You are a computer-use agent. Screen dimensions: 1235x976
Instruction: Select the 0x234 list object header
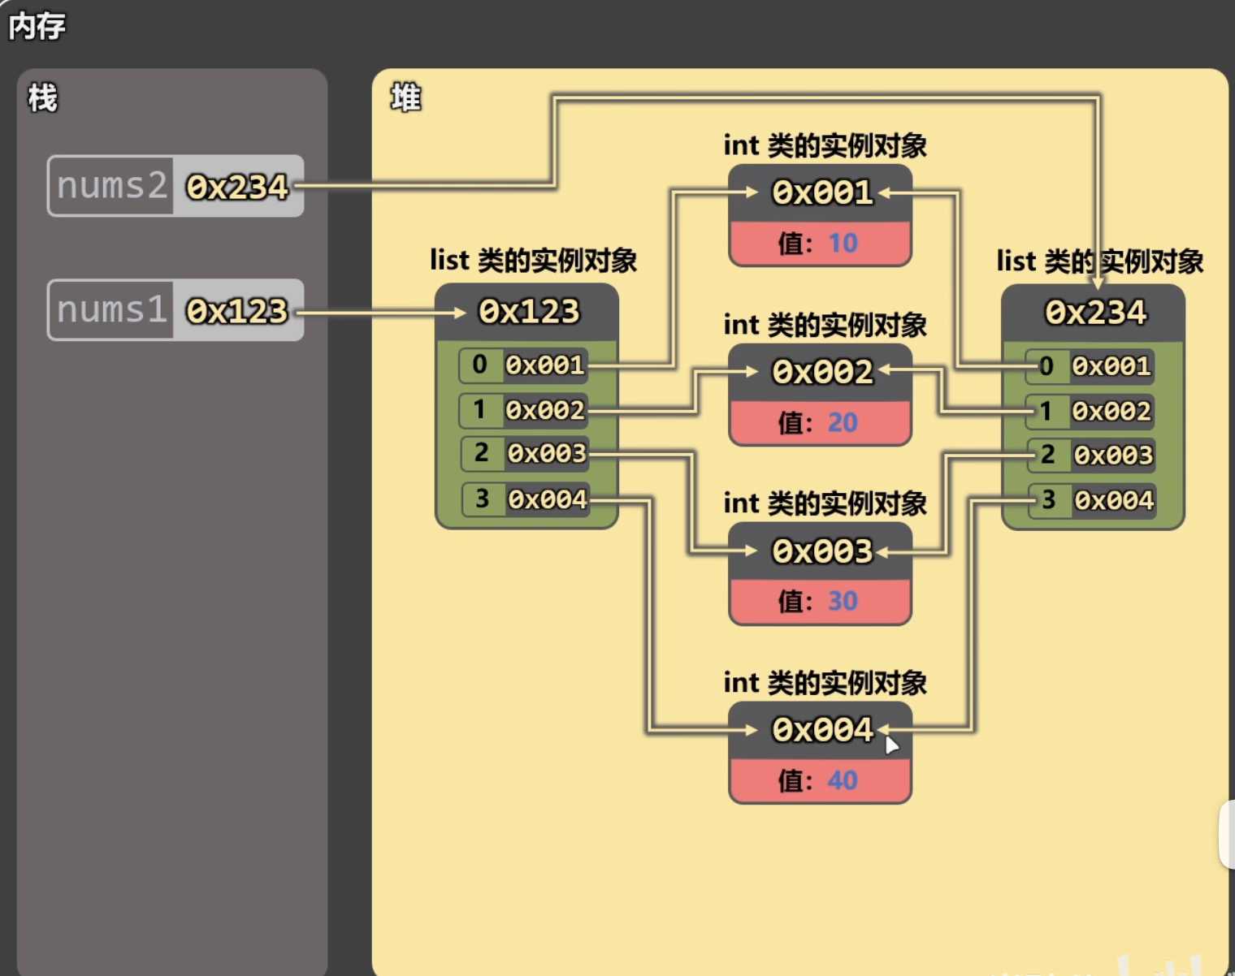[x=1094, y=313]
